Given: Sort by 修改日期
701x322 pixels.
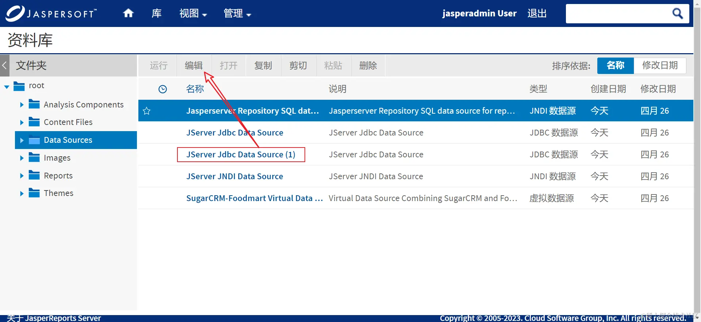Looking at the screenshot, I should (x=660, y=66).
